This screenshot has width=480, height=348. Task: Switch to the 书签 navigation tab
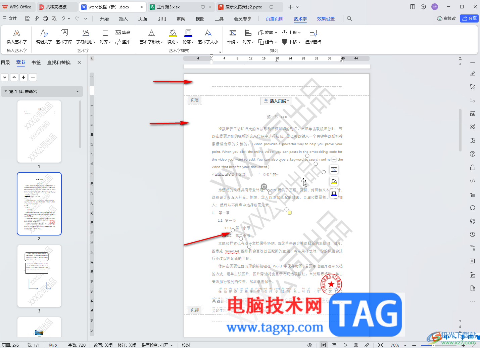(36, 62)
